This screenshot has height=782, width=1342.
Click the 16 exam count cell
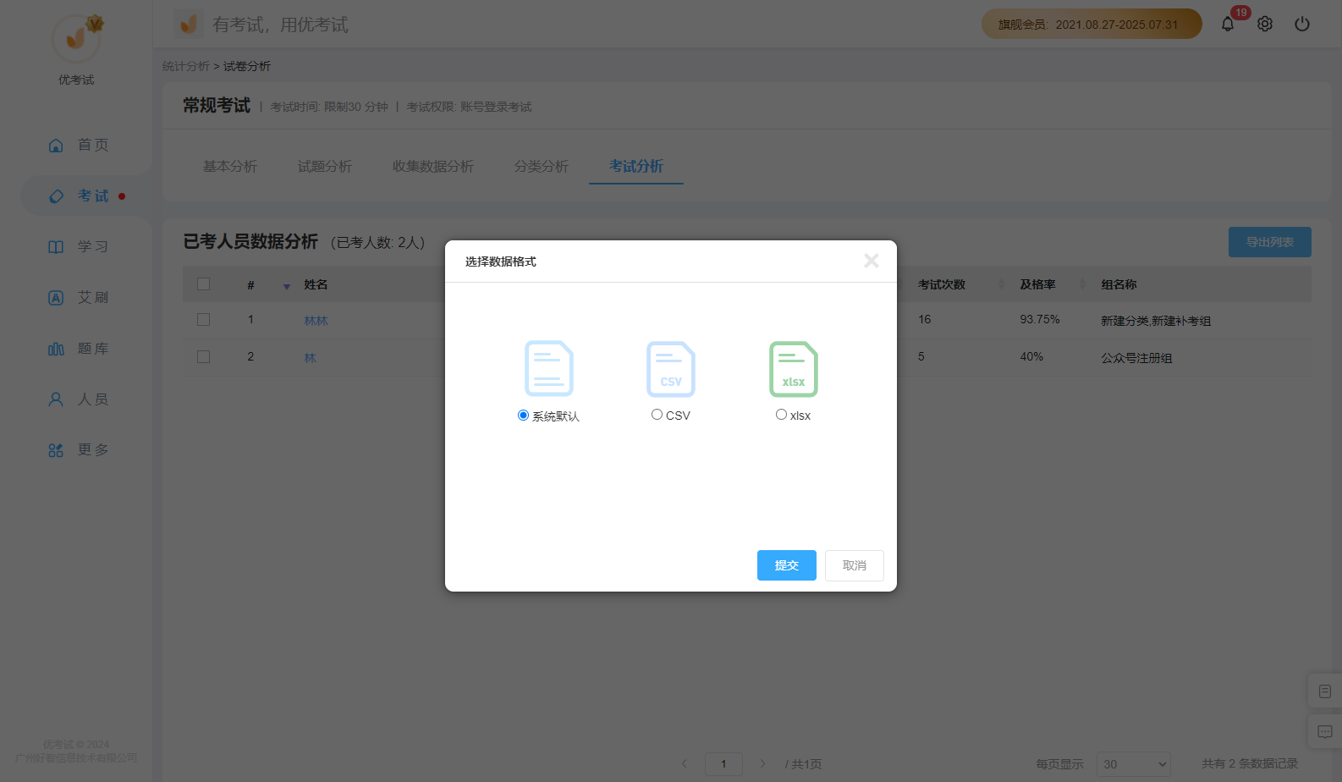coord(925,320)
